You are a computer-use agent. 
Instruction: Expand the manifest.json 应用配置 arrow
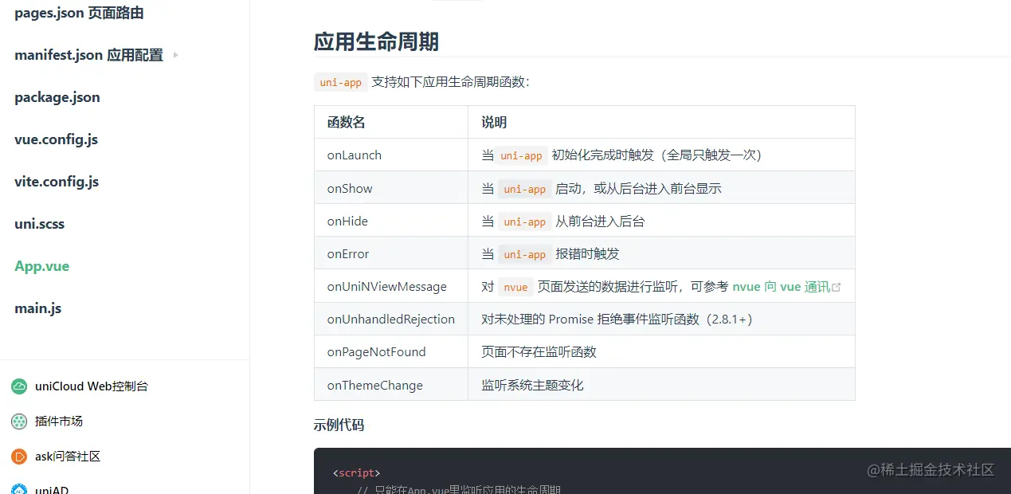(175, 55)
